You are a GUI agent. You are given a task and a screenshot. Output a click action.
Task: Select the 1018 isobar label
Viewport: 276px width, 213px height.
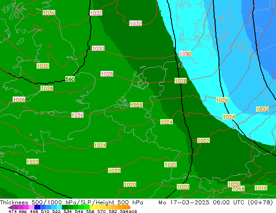238,189
